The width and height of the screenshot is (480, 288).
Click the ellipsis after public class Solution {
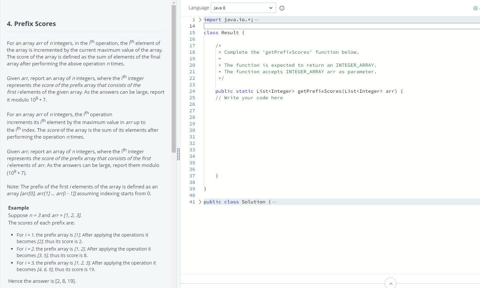pyautogui.click(x=274, y=202)
